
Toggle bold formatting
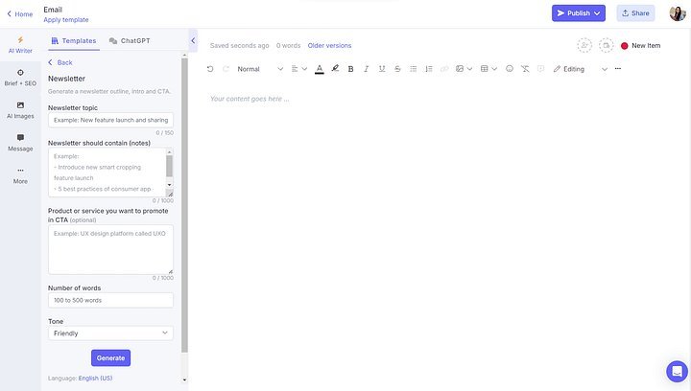[351, 69]
